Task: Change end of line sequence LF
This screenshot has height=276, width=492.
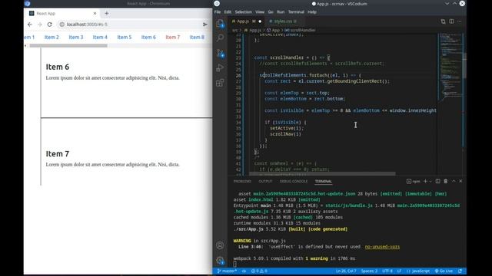Action: pos(399,271)
